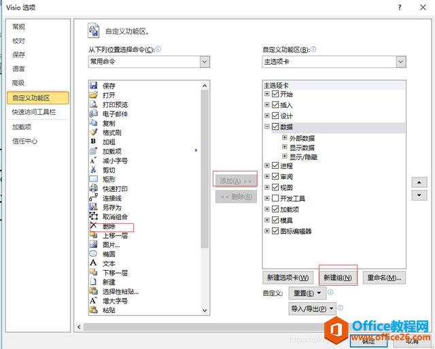Select the 矩形 rectangle shape icon
The width and height of the screenshot is (435, 349).
pyautogui.click(x=94, y=179)
